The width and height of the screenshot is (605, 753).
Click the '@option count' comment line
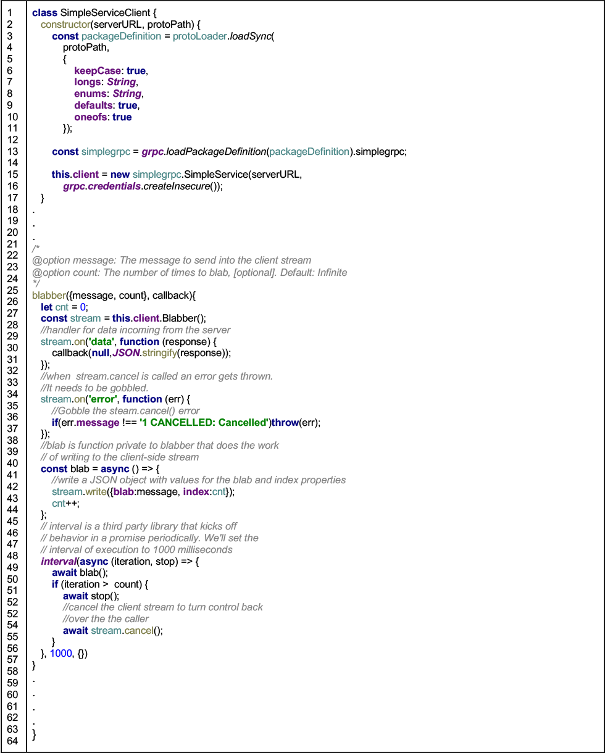click(x=190, y=272)
